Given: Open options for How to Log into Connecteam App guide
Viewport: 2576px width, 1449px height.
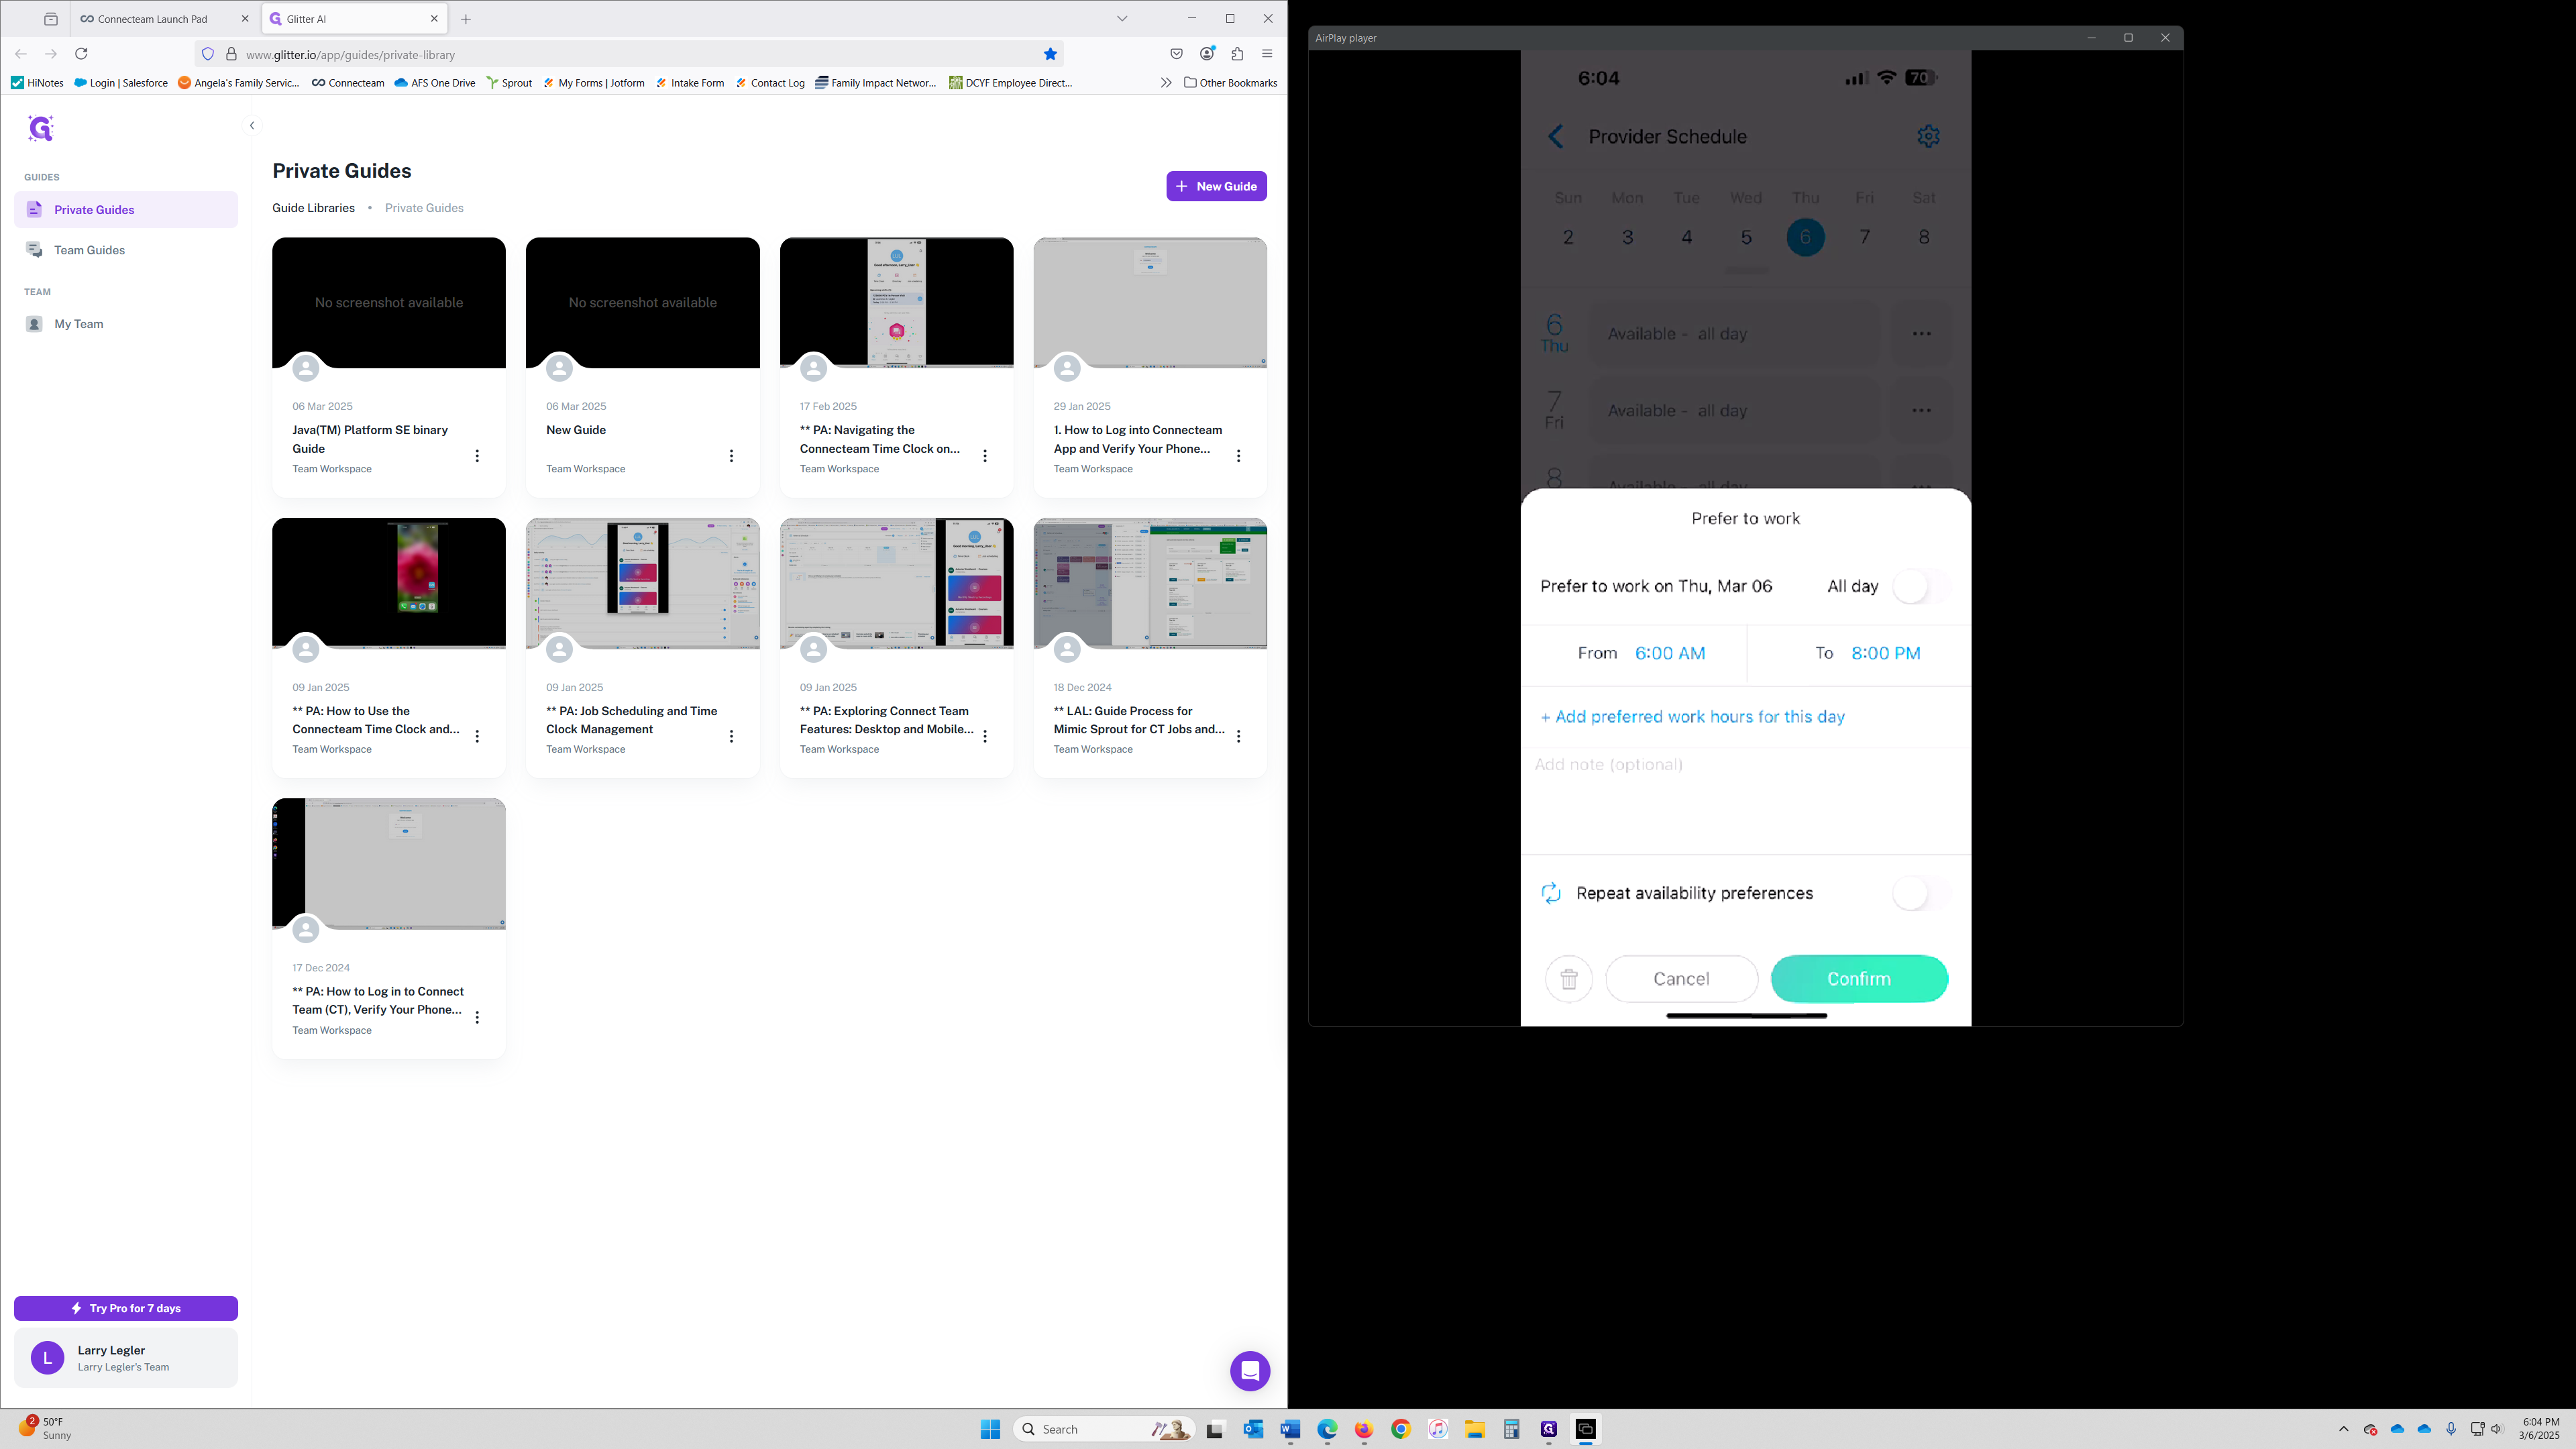Looking at the screenshot, I should click(x=1238, y=456).
